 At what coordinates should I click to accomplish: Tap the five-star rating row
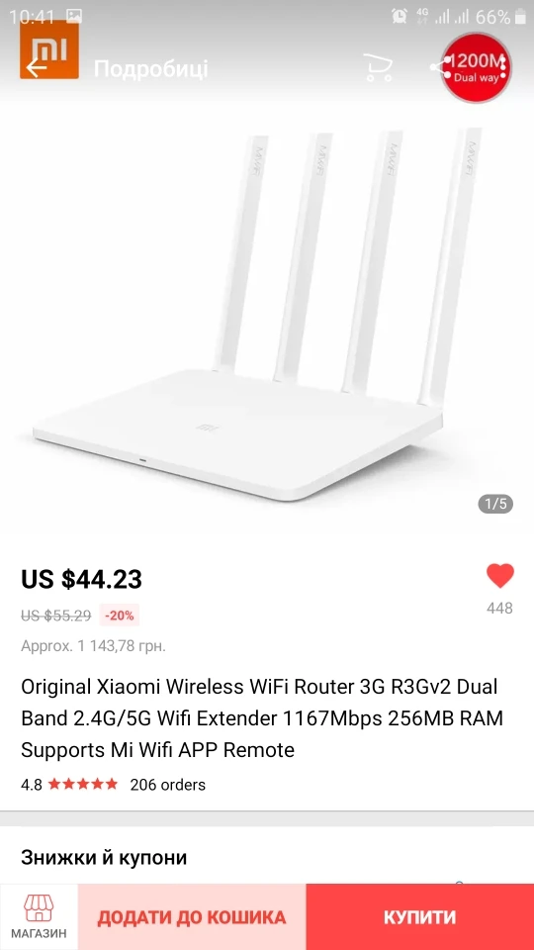coord(83,784)
